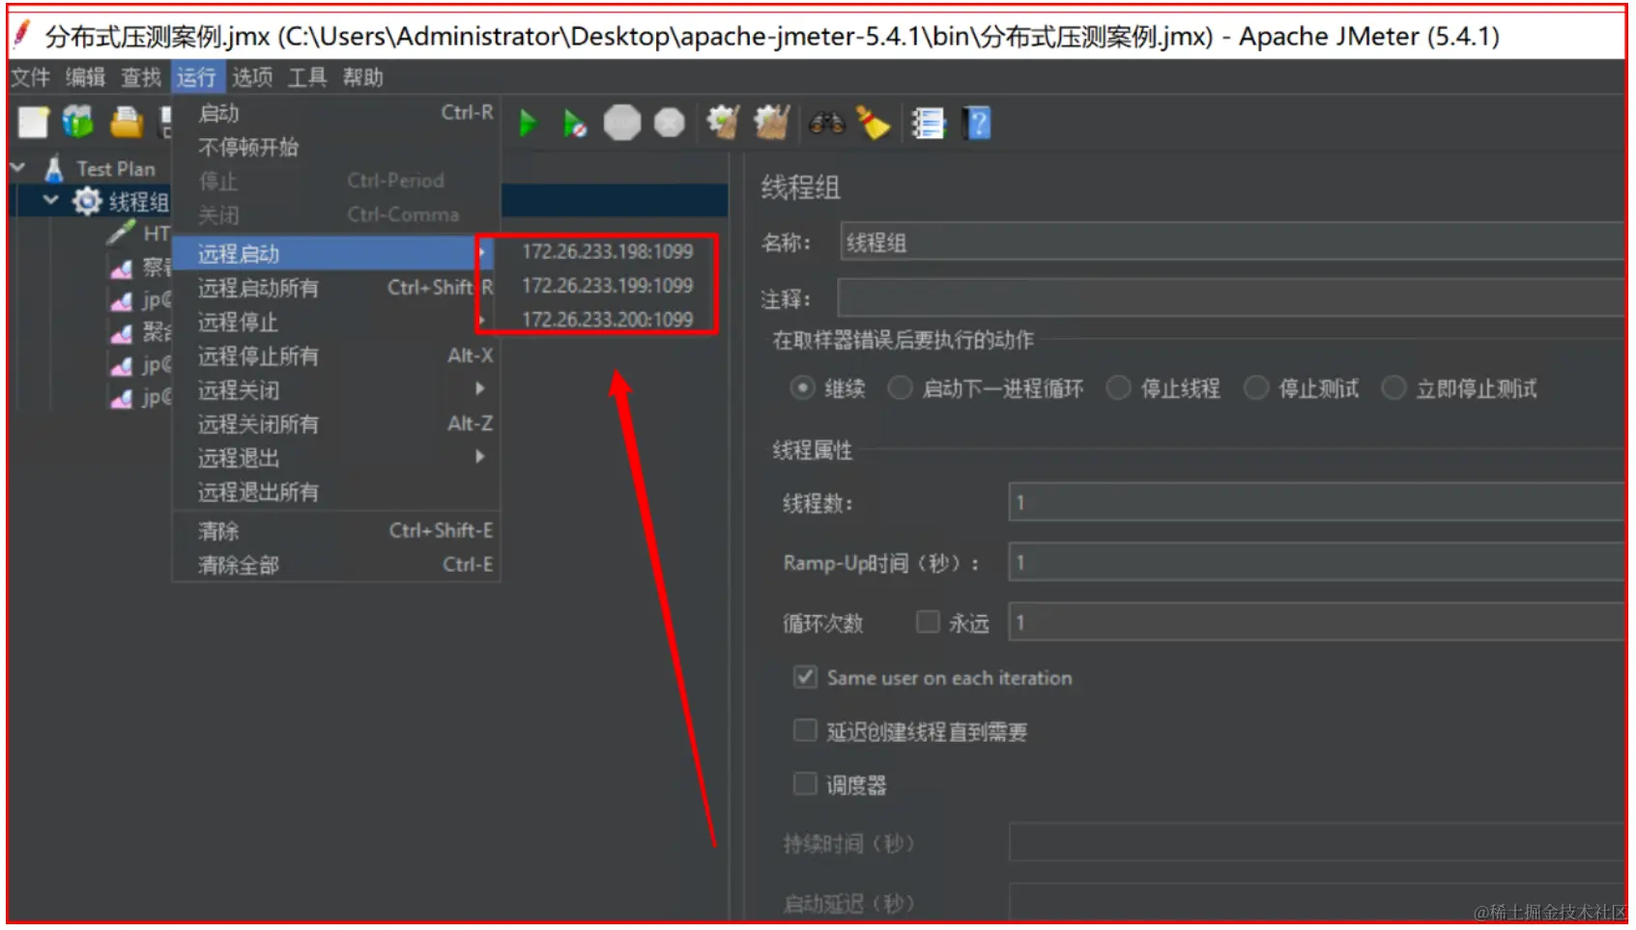Open the 查找 menu
The height and width of the screenshot is (930, 1636).
141,77
